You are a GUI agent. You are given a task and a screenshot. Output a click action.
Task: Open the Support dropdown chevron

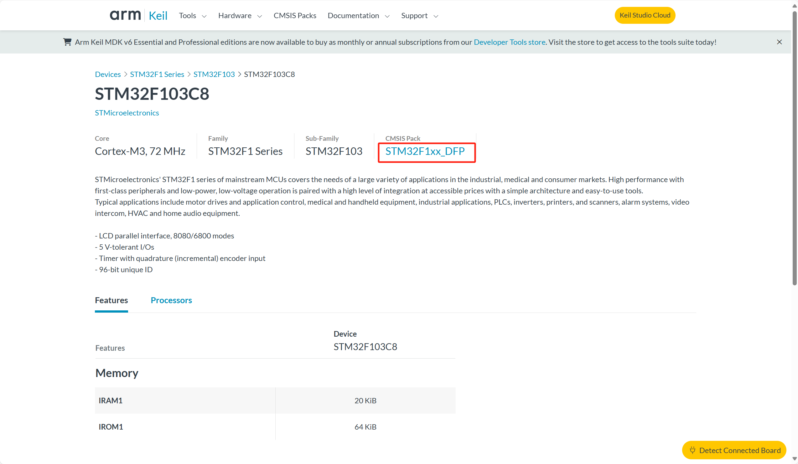[x=436, y=16]
